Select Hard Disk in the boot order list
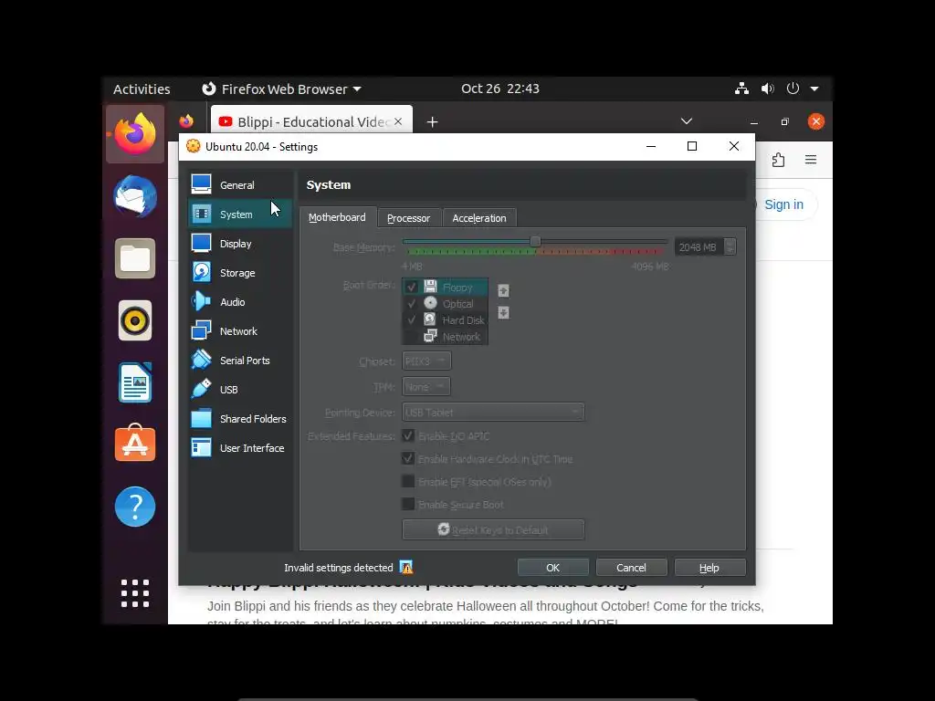 click(x=446, y=320)
